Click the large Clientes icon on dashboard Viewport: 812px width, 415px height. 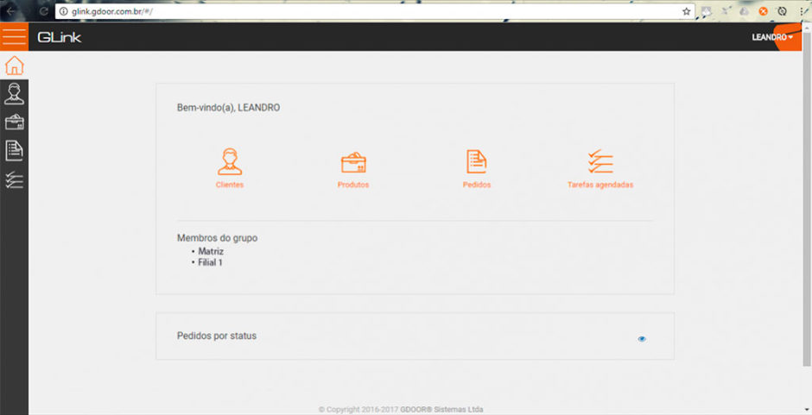tap(230, 161)
